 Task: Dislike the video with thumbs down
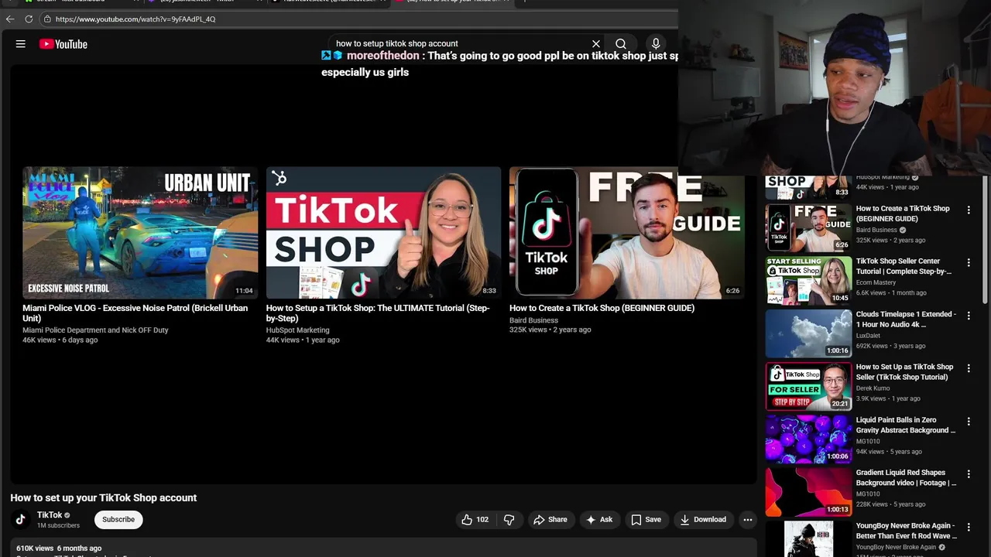point(509,520)
